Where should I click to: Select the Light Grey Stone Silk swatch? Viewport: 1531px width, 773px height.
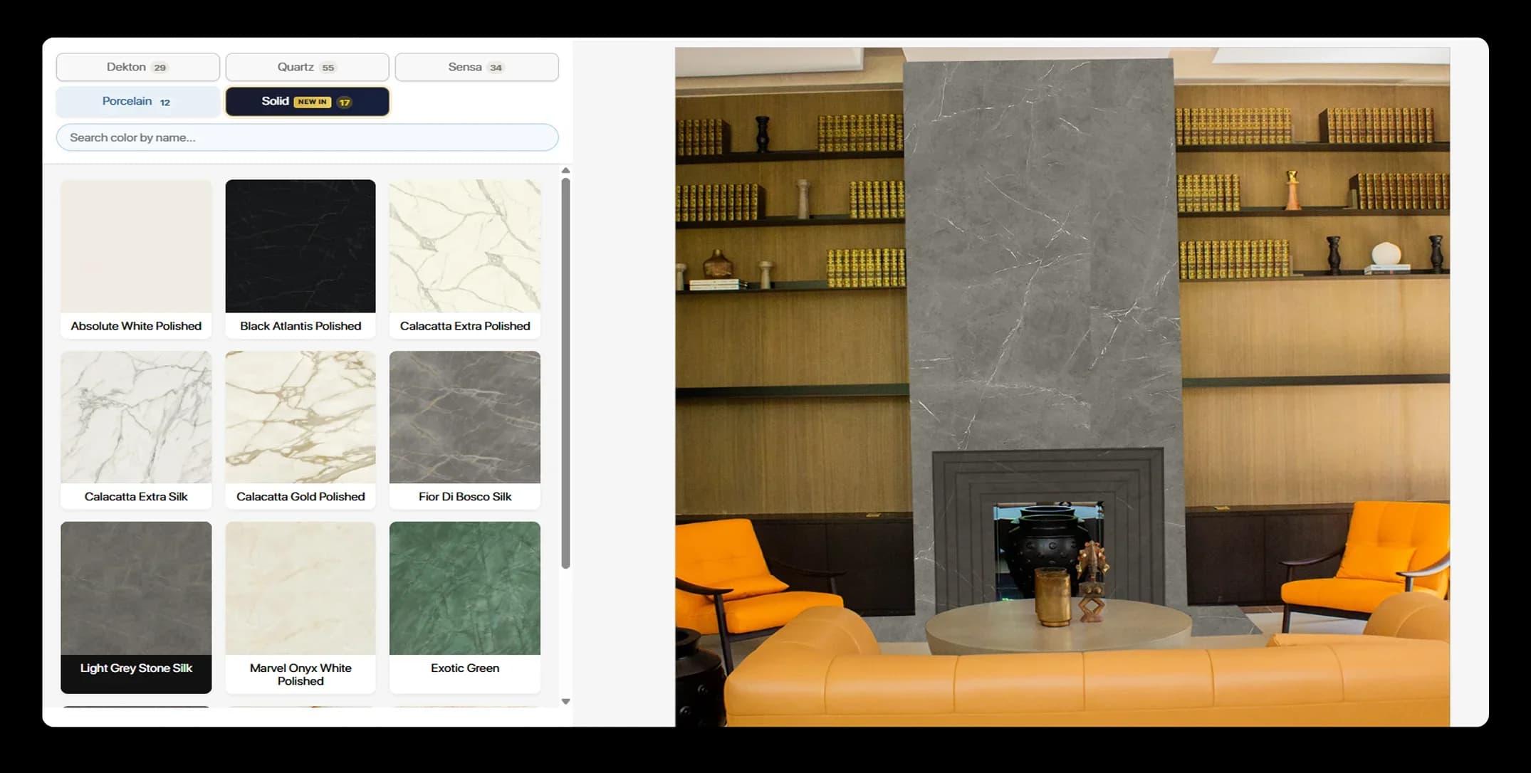coord(136,607)
